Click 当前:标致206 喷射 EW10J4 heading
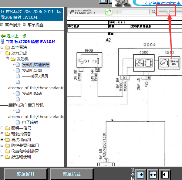The image size is (182, 180). pyautogui.click(x=31, y=42)
